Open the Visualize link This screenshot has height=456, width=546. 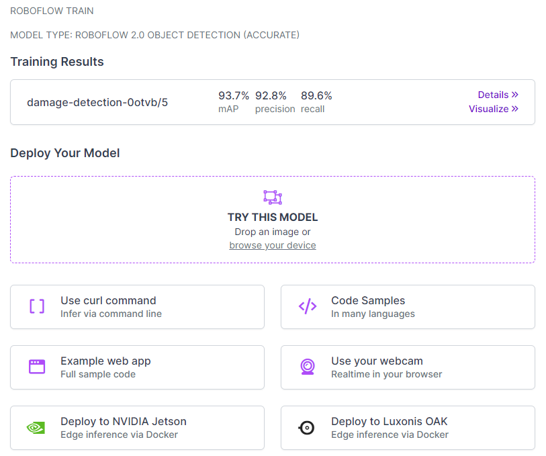(494, 109)
